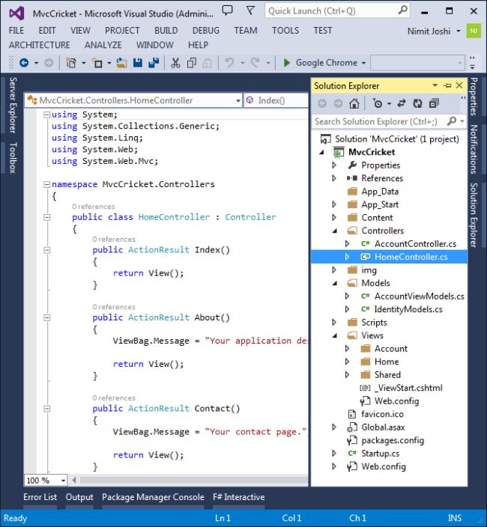Open the ARCHITECTURE menu

click(x=40, y=45)
